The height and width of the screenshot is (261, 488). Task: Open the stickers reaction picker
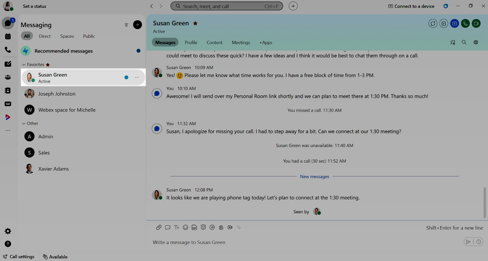point(203,228)
